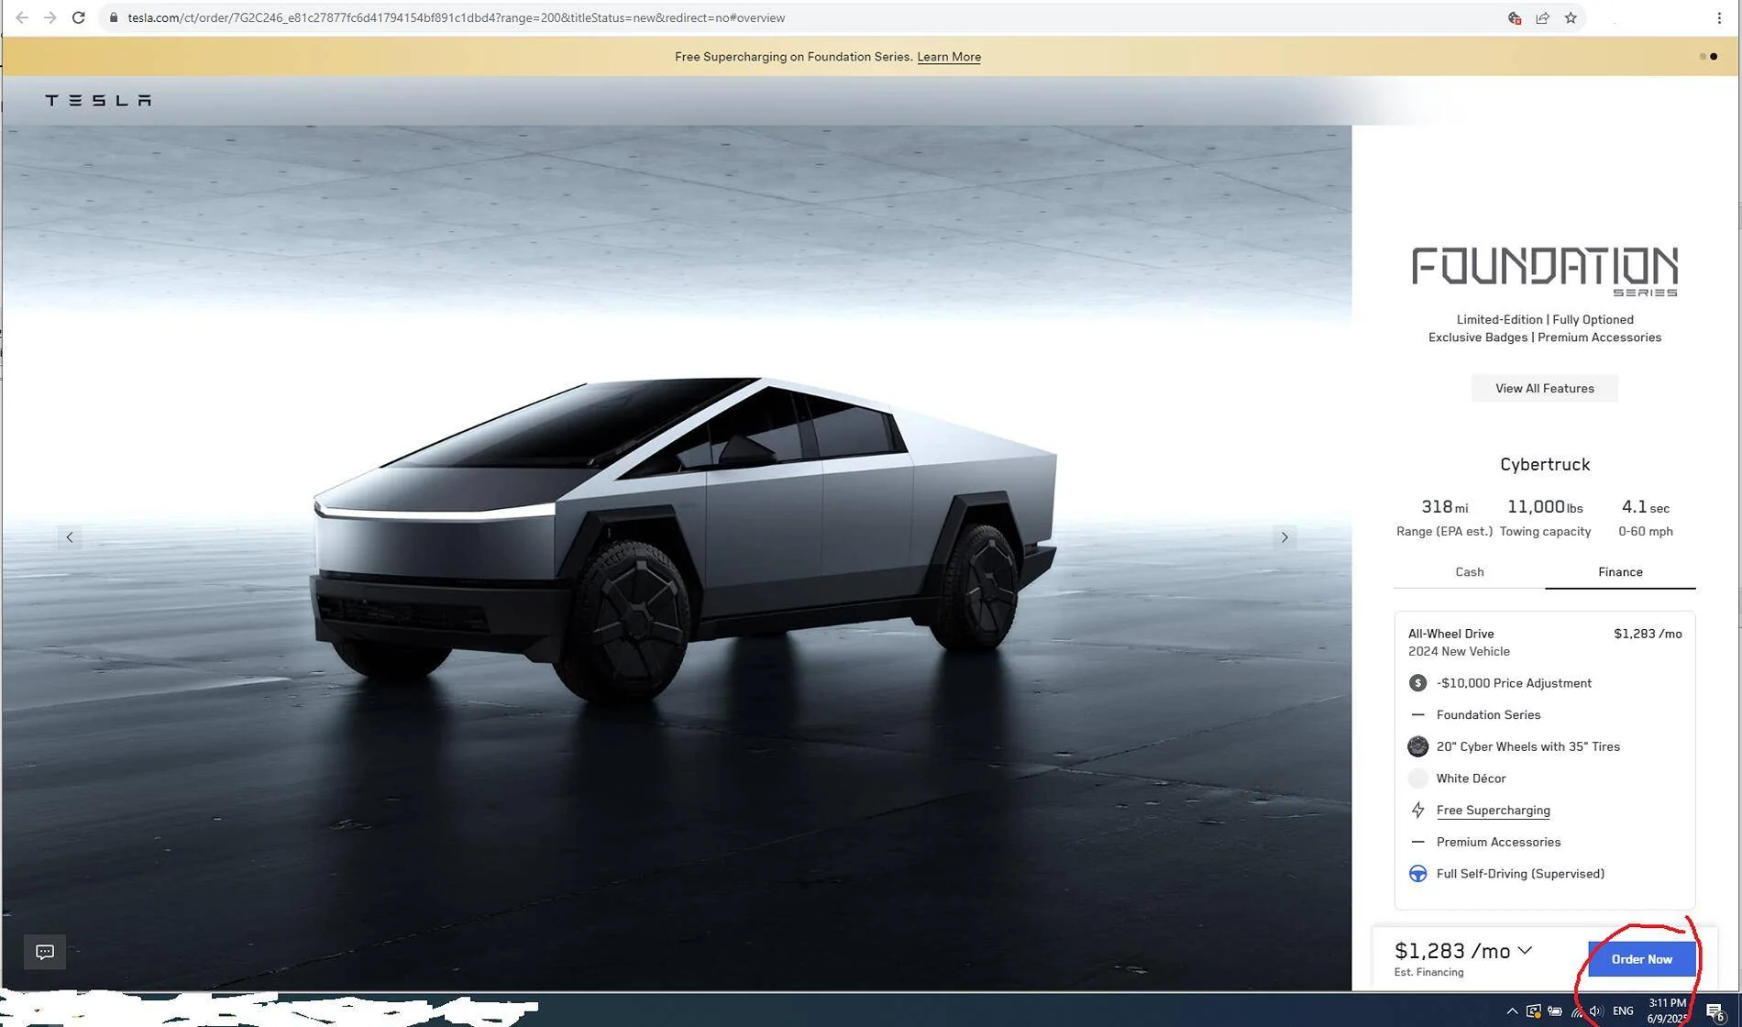
Task: Click the display connection tray icon
Action: click(1533, 1010)
